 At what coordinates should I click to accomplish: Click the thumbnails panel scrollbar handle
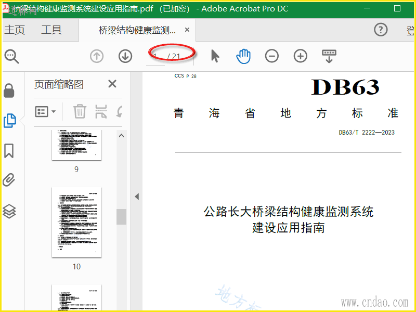click(x=122, y=216)
